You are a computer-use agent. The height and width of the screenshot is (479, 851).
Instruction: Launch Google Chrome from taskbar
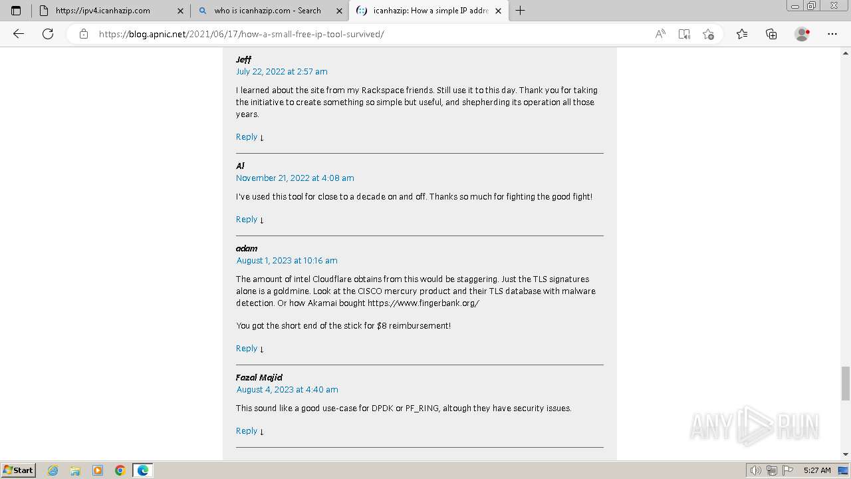[x=120, y=470]
